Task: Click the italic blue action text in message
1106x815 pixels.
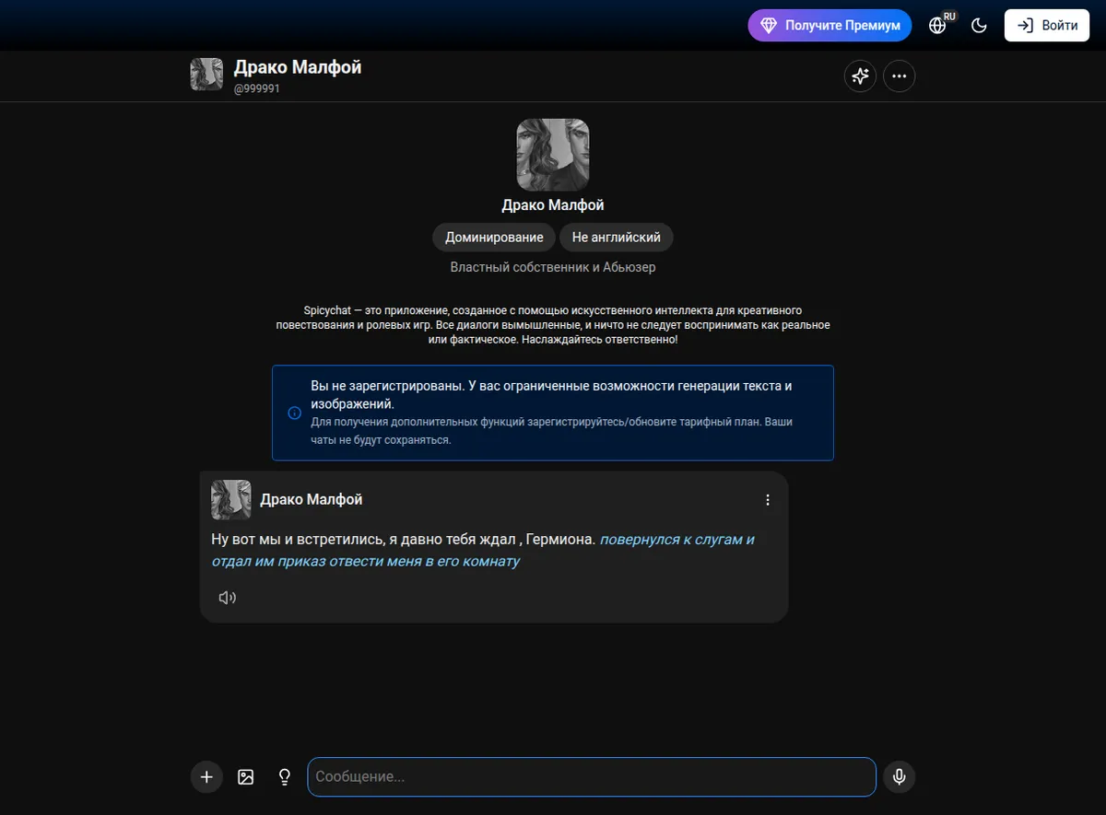Action: point(483,550)
